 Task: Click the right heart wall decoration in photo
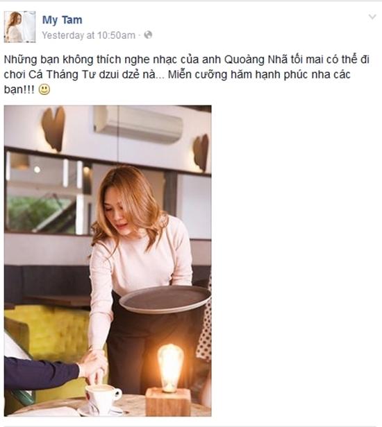point(201,152)
